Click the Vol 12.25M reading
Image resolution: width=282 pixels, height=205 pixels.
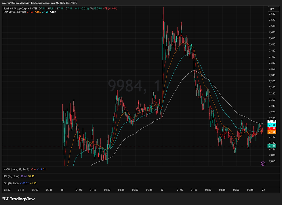pyautogui.click(x=96, y=8)
